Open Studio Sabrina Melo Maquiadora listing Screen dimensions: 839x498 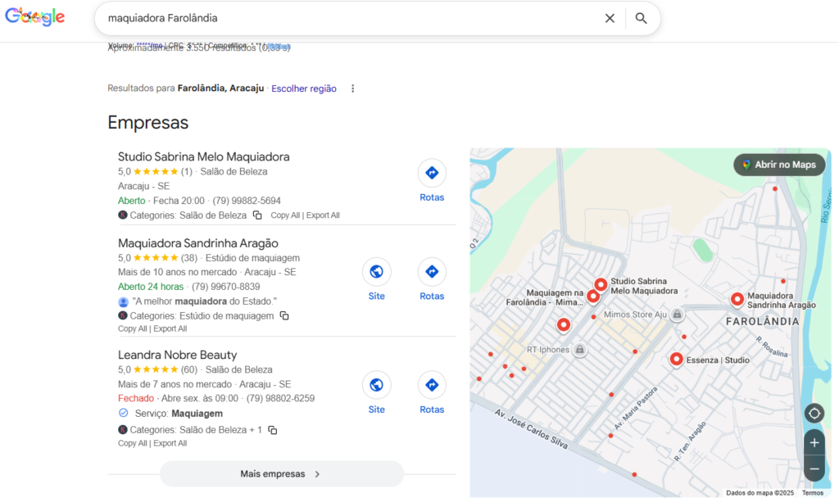[x=203, y=156]
